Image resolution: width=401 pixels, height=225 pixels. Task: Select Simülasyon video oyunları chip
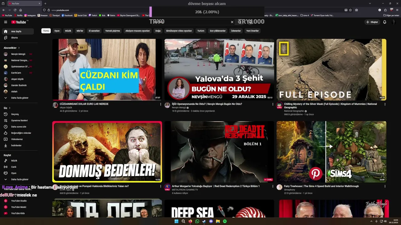coord(179,31)
